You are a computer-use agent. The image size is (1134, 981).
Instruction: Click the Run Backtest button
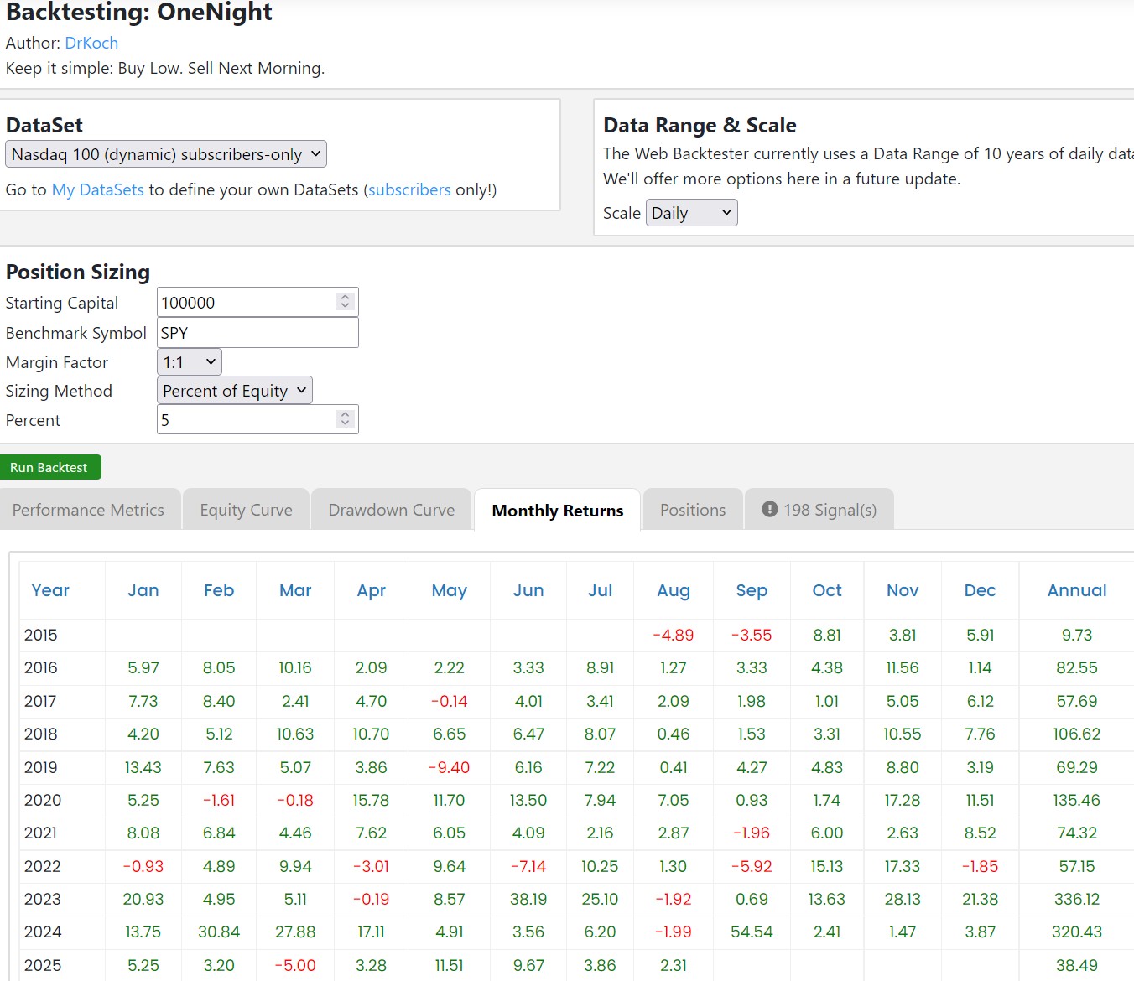(49, 467)
